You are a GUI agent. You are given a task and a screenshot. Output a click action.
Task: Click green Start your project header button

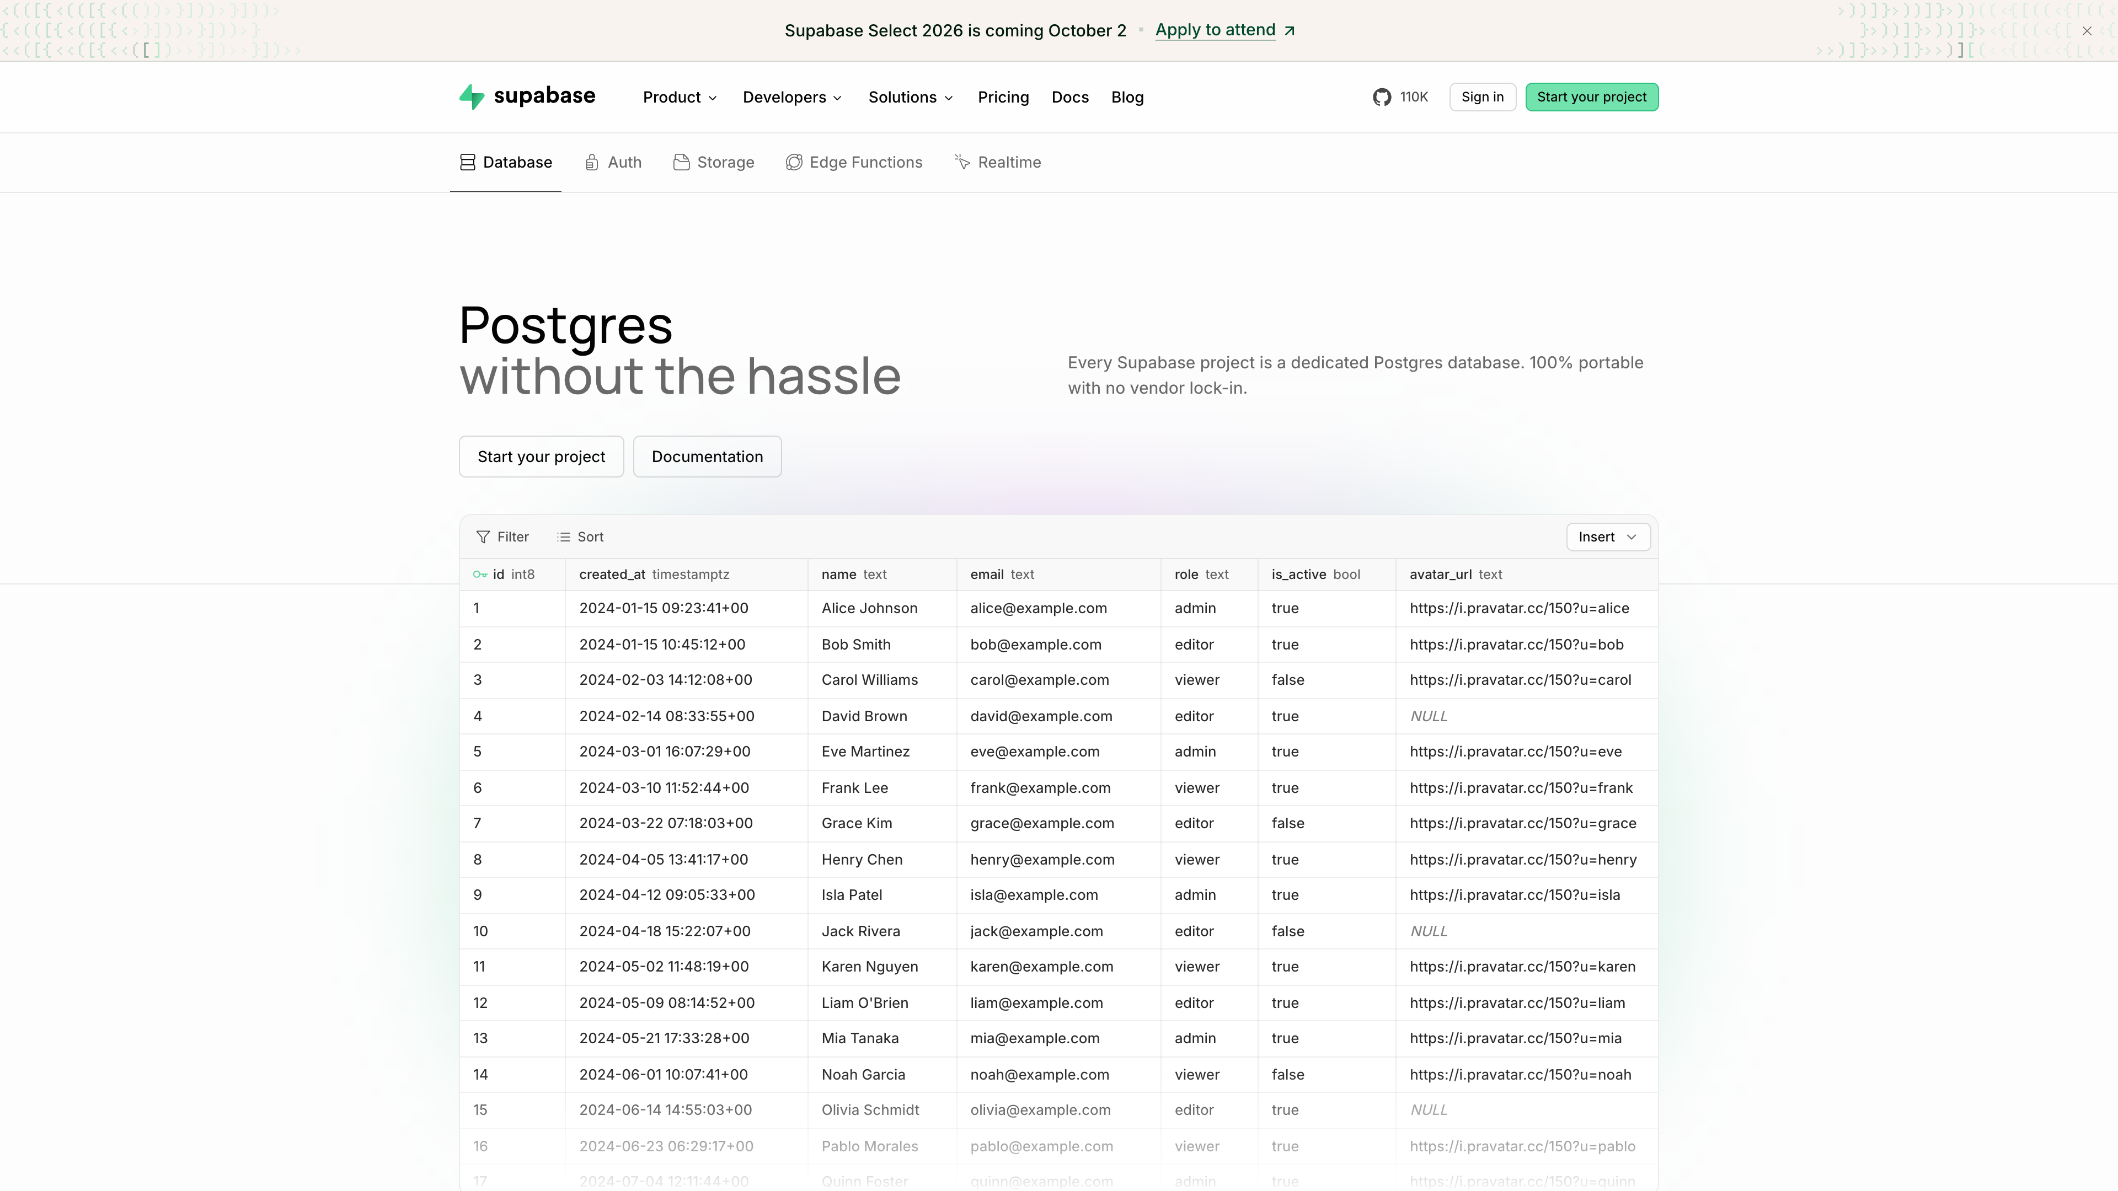click(x=1591, y=97)
